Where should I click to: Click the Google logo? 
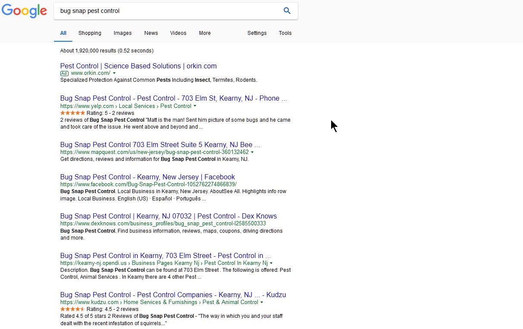pos(25,11)
